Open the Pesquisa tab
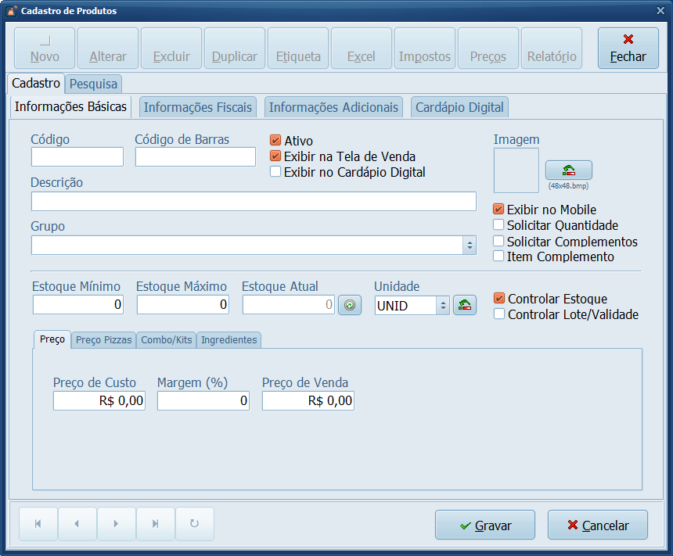The width and height of the screenshot is (673, 556). (93, 83)
